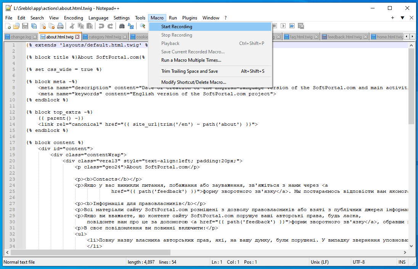
Task: Undo last action toolbar arrow
Action: point(101,26)
